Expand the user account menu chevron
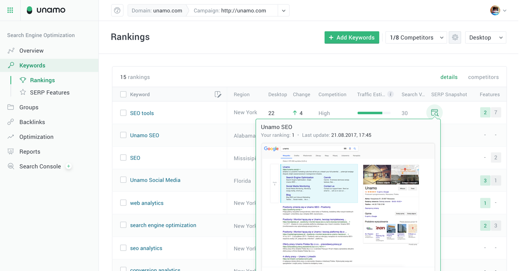This screenshot has height=271, width=520. [x=505, y=11]
